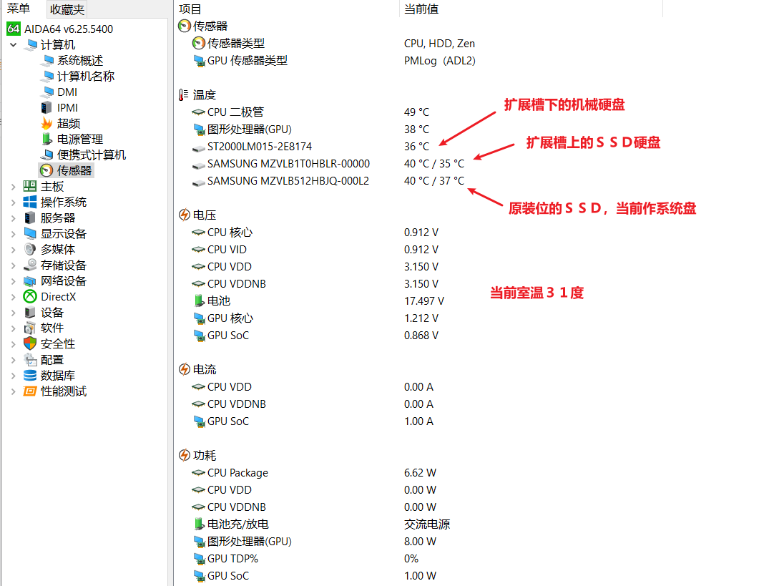Click the 功耗 section icon
The image size is (784, 586).
(184, 456)
